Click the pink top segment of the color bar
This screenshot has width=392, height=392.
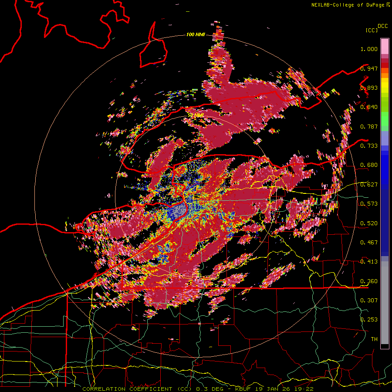point(385,46)
